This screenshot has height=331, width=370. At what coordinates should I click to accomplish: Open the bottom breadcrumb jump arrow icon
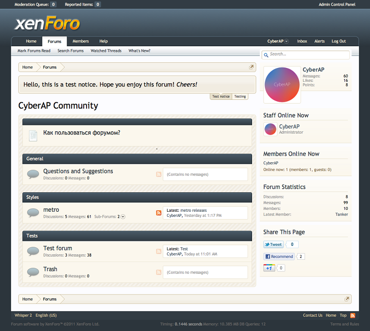pyautogui.click(x=347, y=299)
